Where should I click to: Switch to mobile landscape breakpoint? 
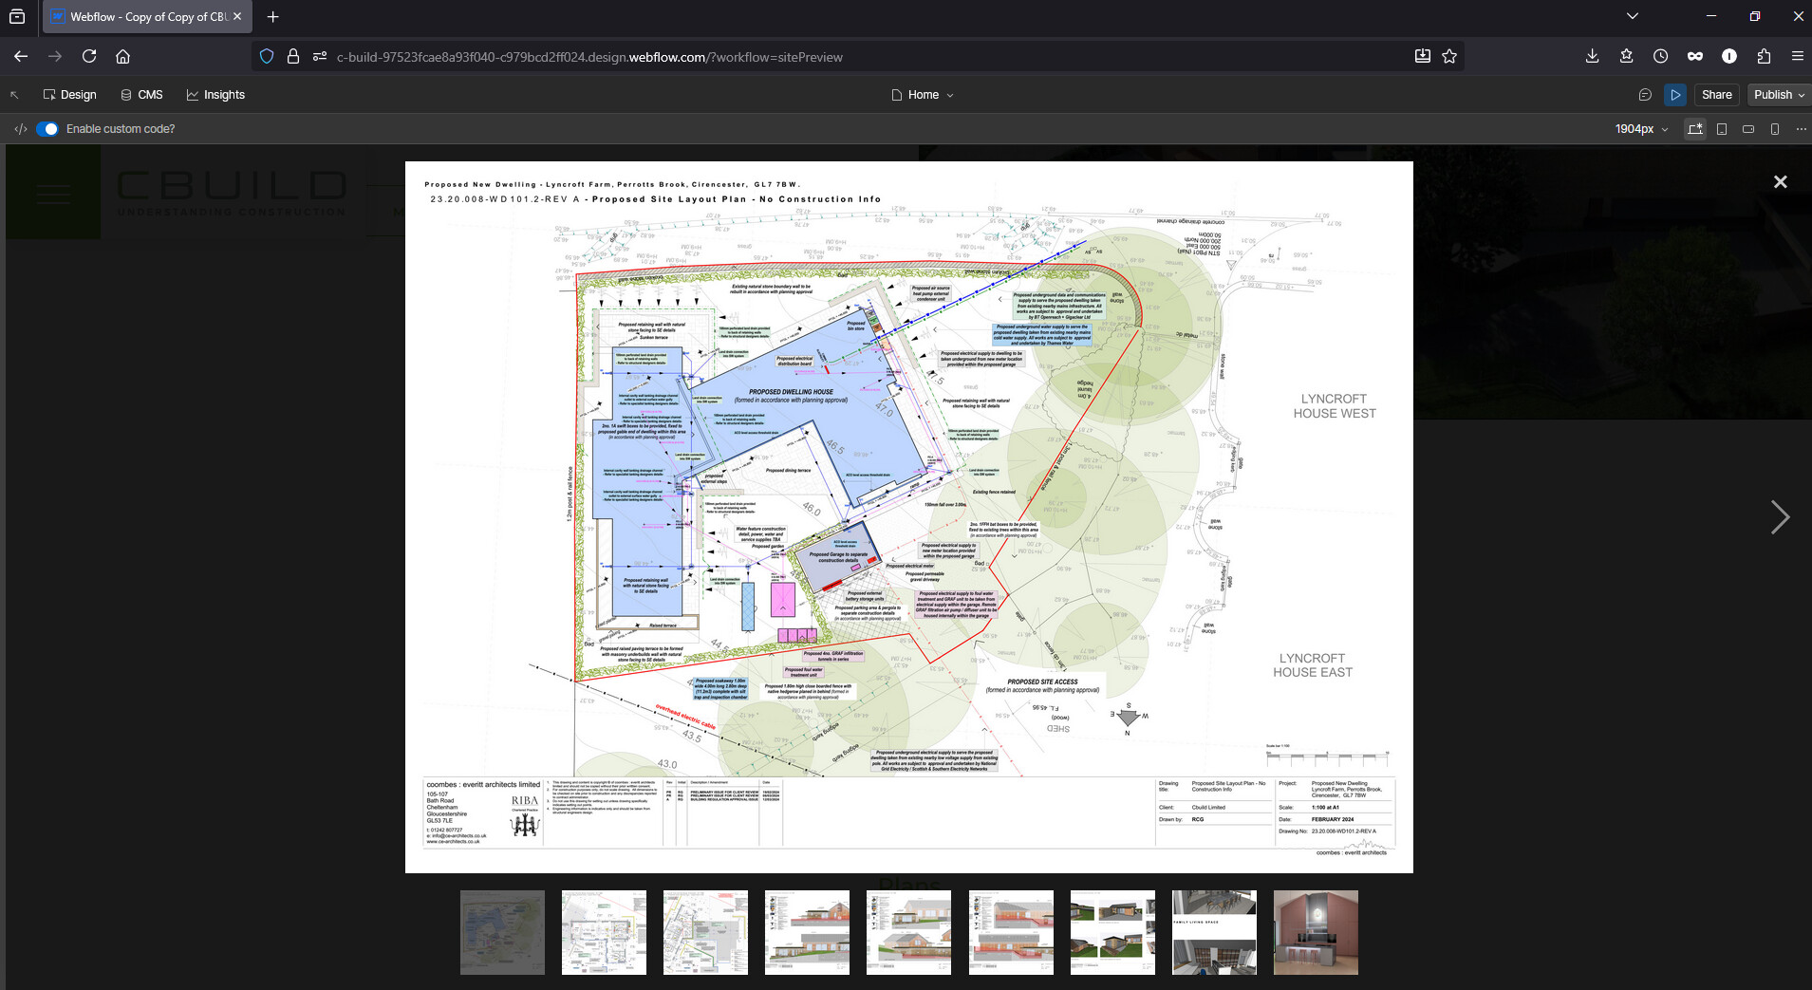point(1748,129)
